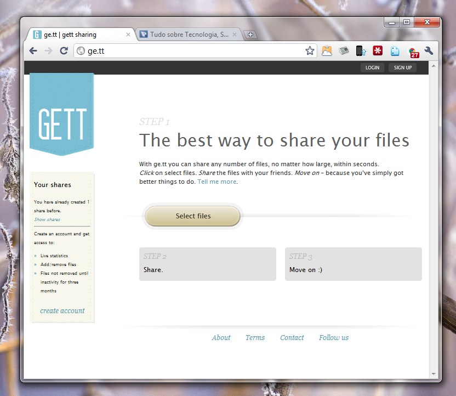
Task: Click the Add/remove files list item
Action: [58, 264]
